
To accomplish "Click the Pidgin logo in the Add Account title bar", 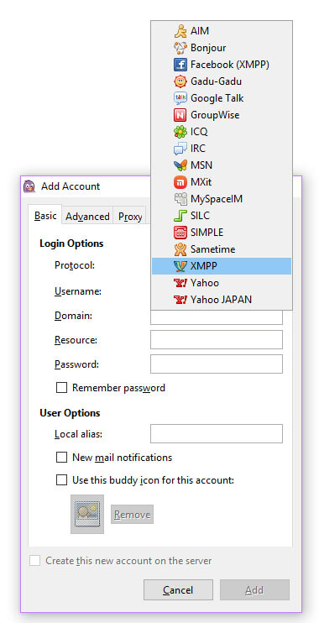I will 29,186.
